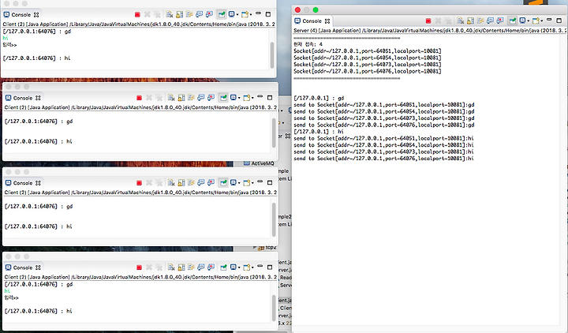
Task: Minimize the Server console view
Action: [549, 20]
